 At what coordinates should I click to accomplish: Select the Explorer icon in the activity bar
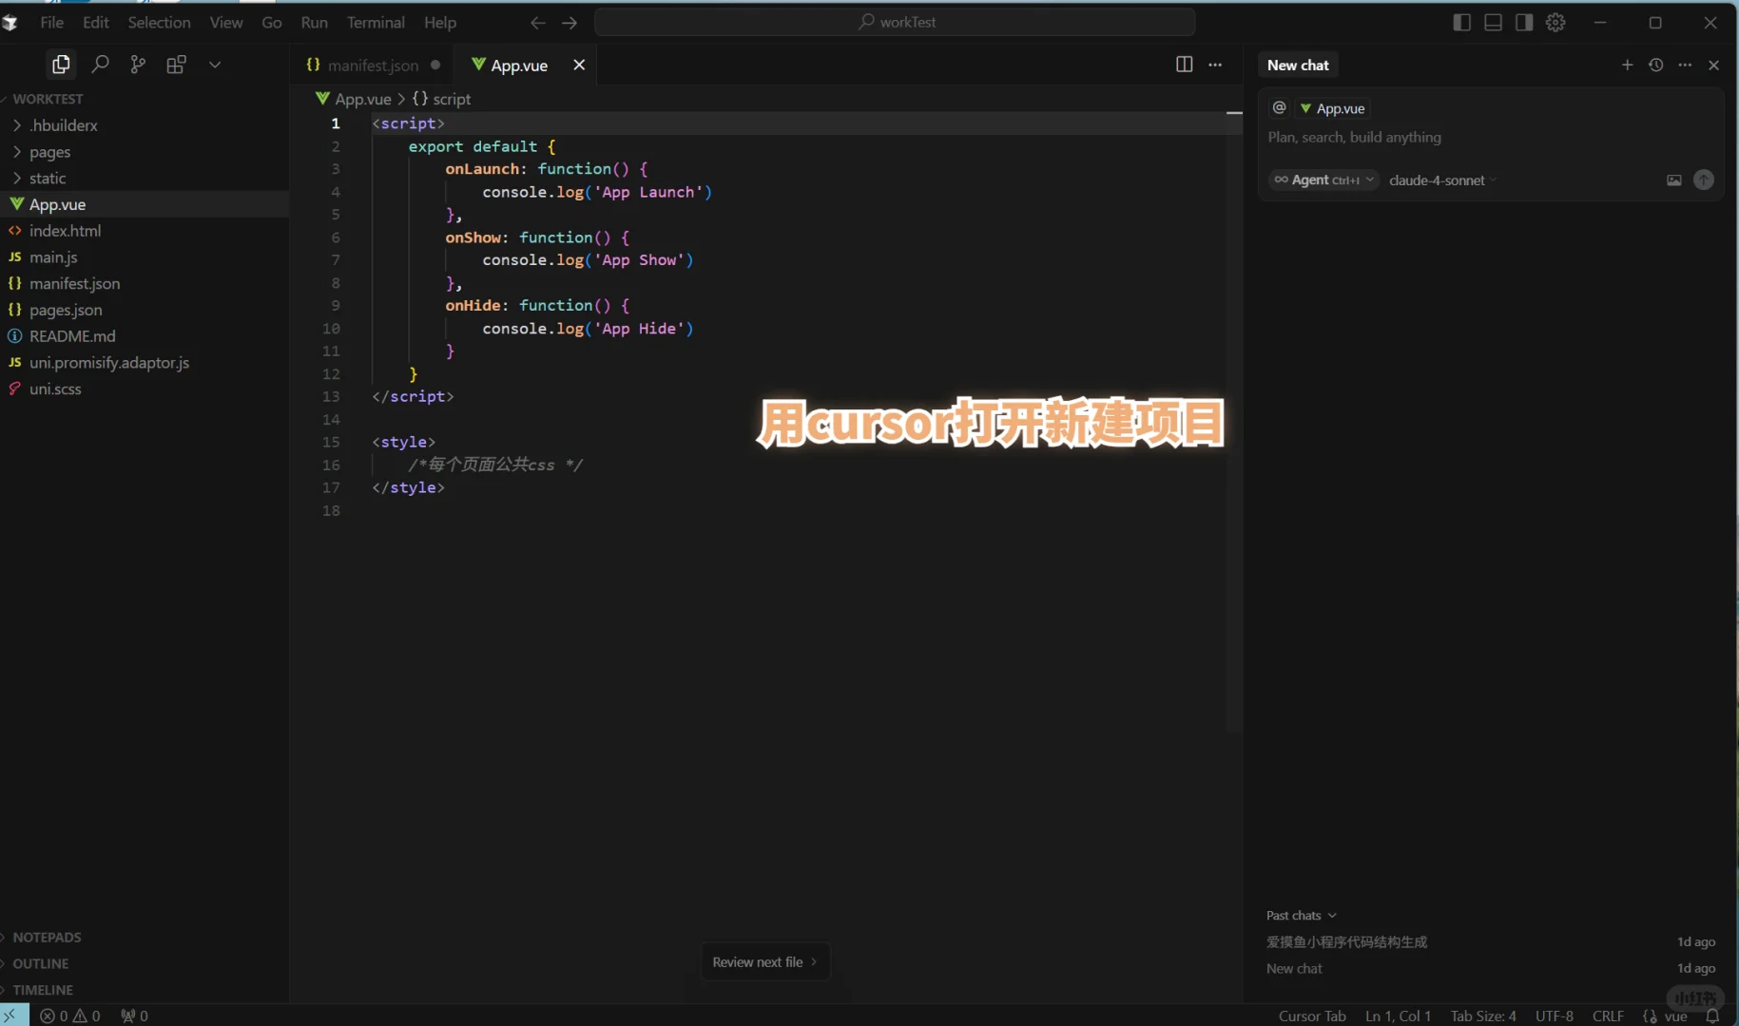pos(61,64)
